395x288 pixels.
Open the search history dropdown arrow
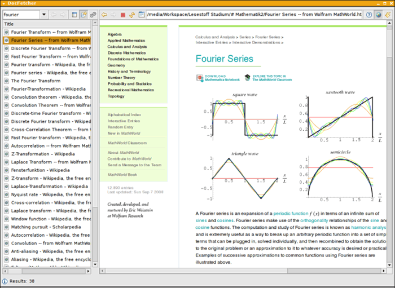point(44,14)
